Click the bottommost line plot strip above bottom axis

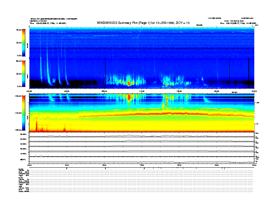[142, 160]
